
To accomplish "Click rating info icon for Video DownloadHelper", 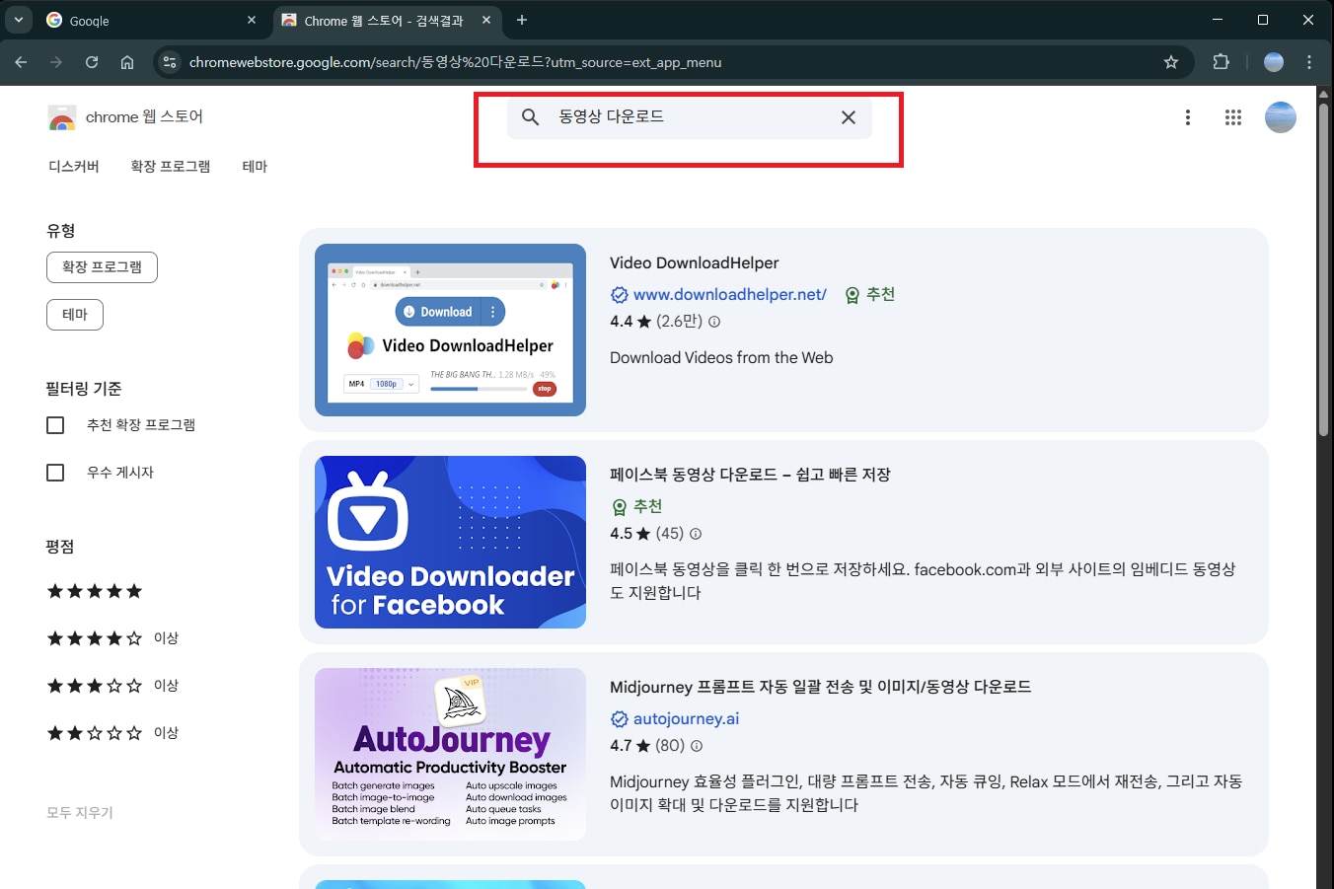I will tap(714, 322).
